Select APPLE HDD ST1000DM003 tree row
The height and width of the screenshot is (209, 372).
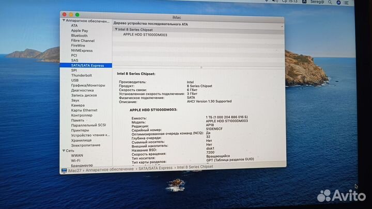[x=145, y=35]
